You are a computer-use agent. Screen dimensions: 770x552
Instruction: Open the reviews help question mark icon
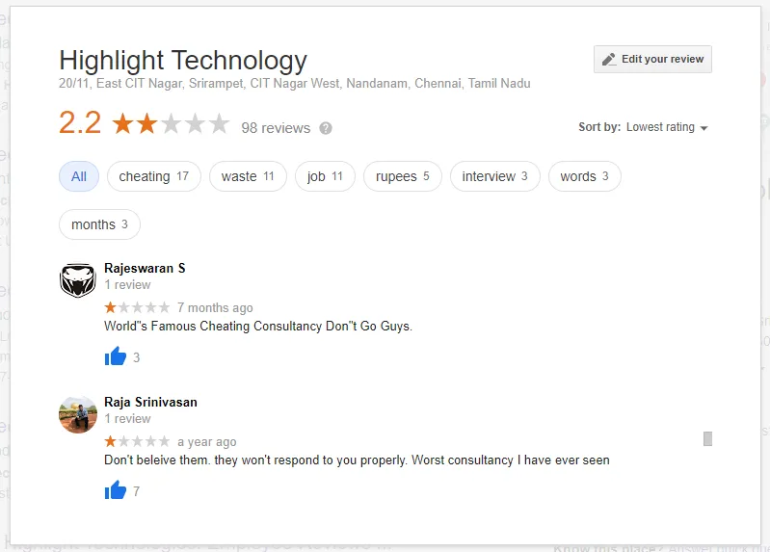click(x=326, y=128)
